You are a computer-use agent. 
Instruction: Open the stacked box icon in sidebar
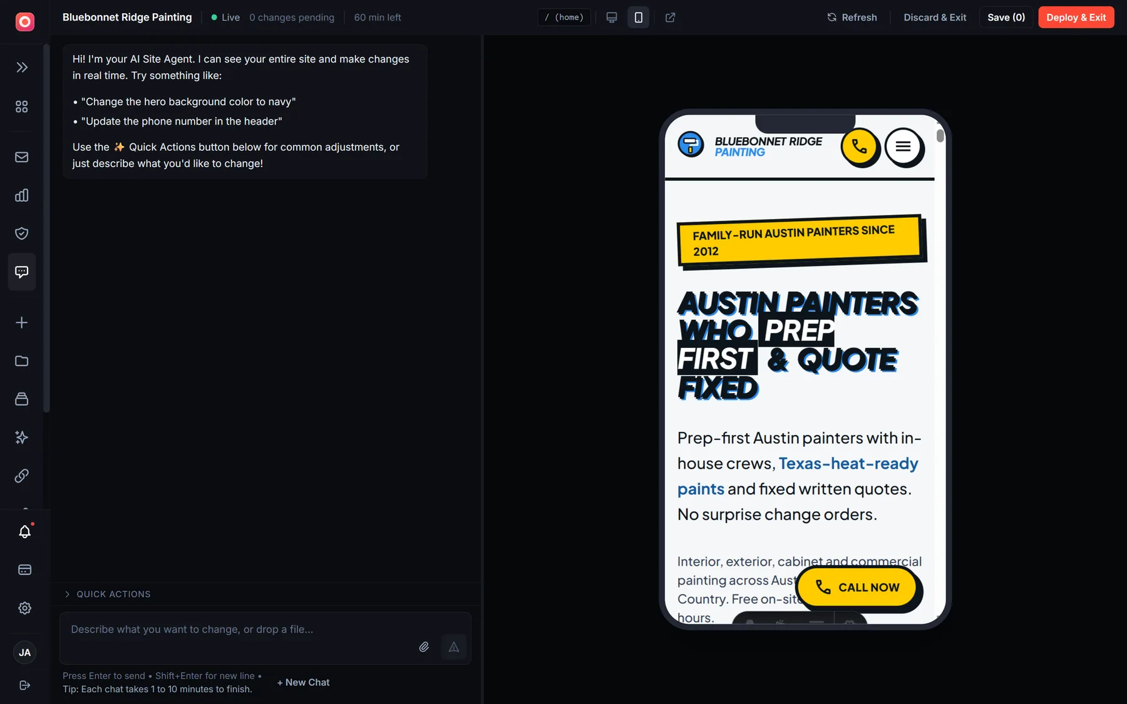coord(22,399)
